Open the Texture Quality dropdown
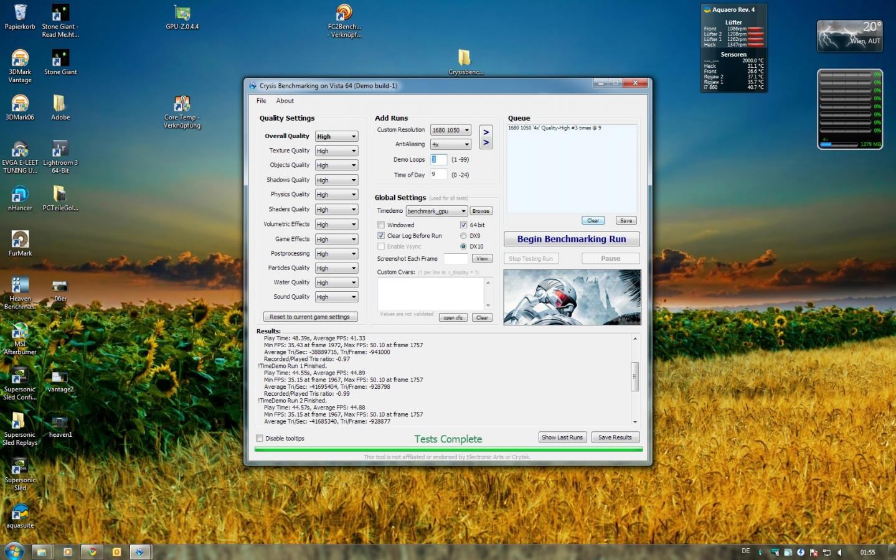 [336, 151]
